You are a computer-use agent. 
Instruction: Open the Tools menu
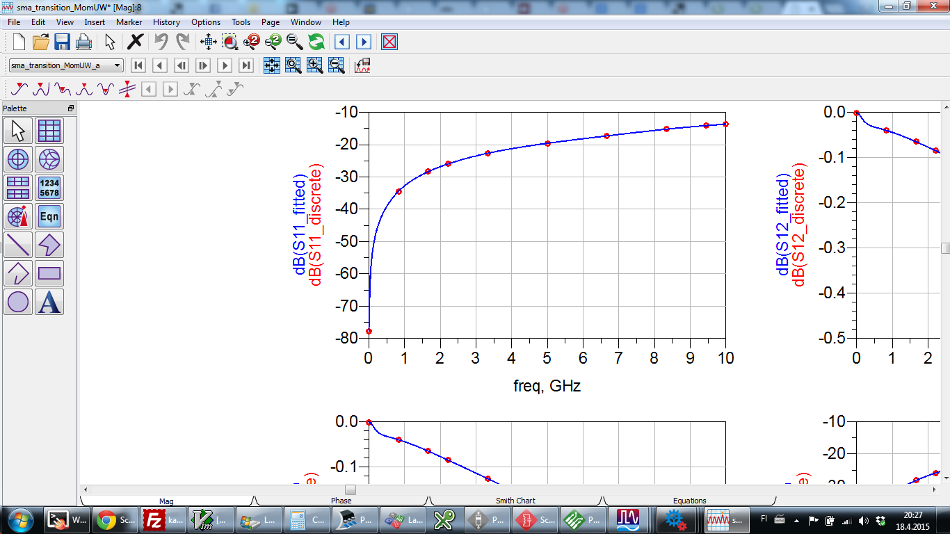pyautogui.click(x=241, y=22)
